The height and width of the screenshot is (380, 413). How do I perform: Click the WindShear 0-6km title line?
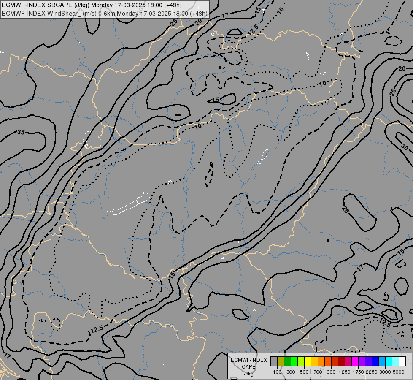click(x=105, y=14)
